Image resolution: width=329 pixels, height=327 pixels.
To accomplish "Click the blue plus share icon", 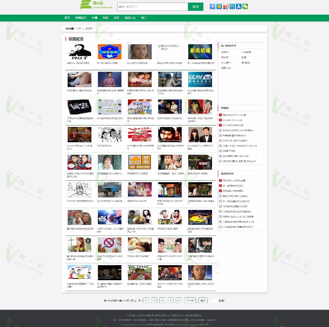I will (212, 7).
